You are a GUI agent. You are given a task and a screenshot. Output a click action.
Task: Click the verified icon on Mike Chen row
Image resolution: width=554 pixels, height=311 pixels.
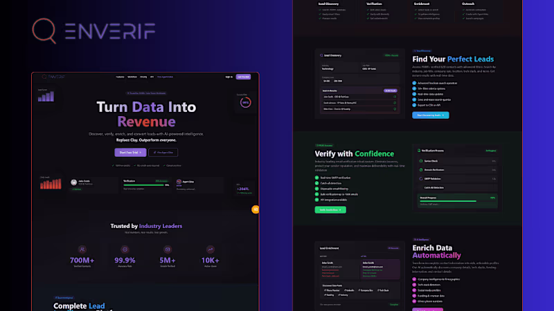395,109
